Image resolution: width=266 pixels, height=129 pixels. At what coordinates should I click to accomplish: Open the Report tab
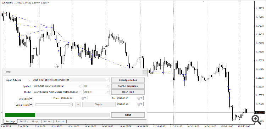(x=48, y=121)
